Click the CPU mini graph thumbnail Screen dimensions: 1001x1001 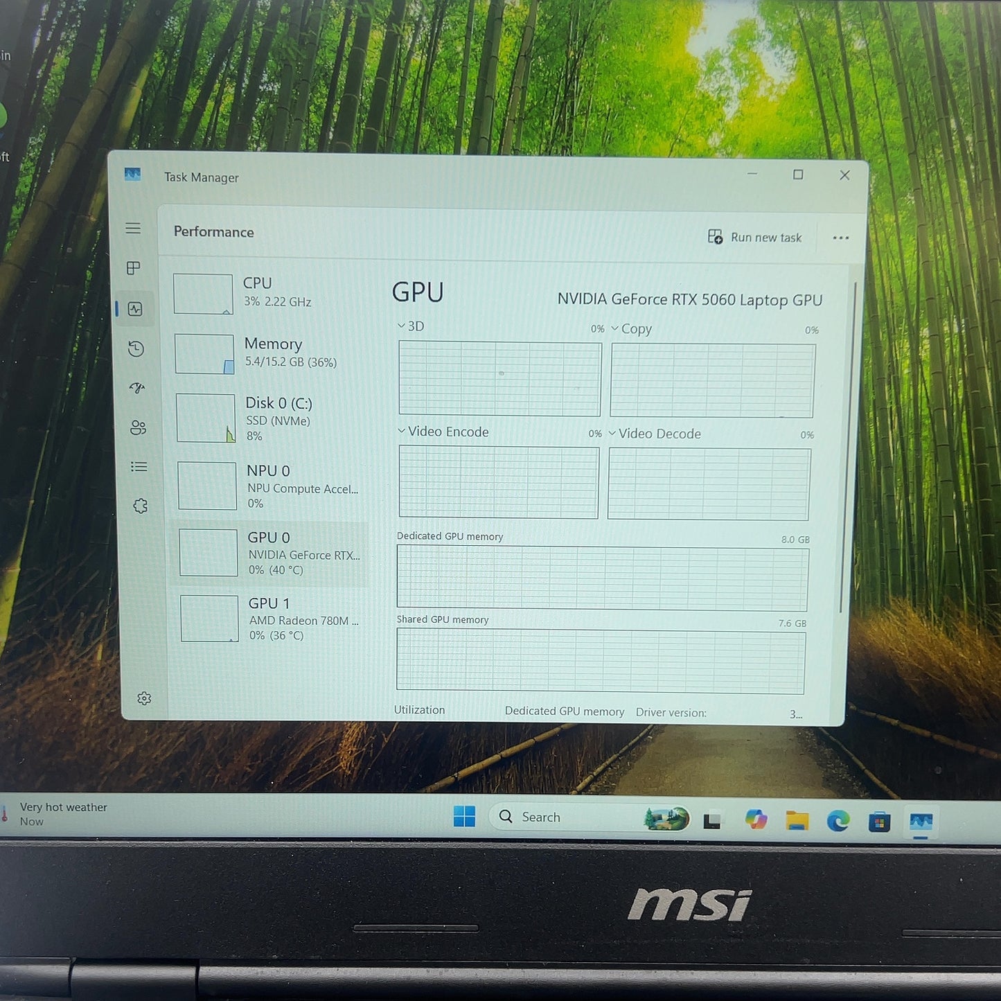tap(203, 294)
